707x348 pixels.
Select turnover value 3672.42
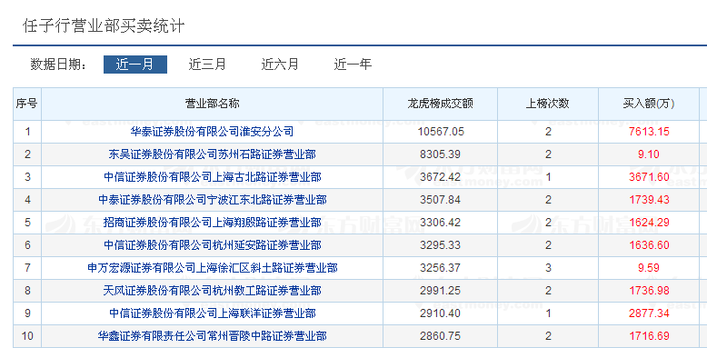(x=440, y=177)
